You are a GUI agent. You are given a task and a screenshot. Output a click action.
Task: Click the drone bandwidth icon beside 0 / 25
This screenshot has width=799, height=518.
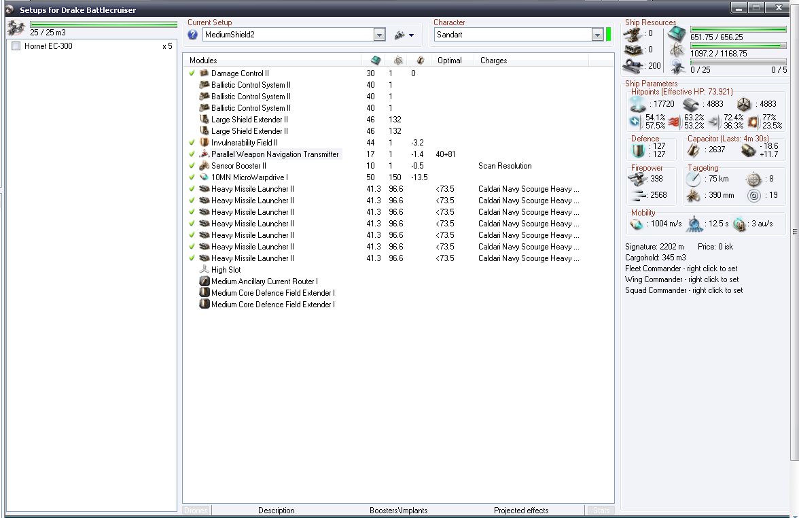pos(677,67)
